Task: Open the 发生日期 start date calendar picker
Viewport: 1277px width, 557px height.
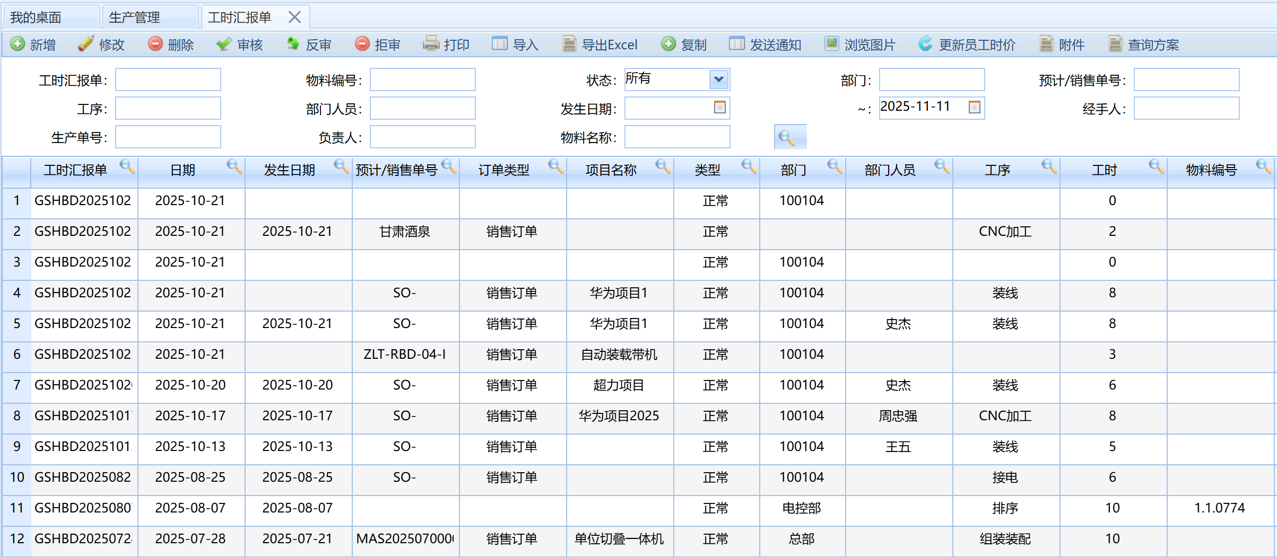Action: 719,108
